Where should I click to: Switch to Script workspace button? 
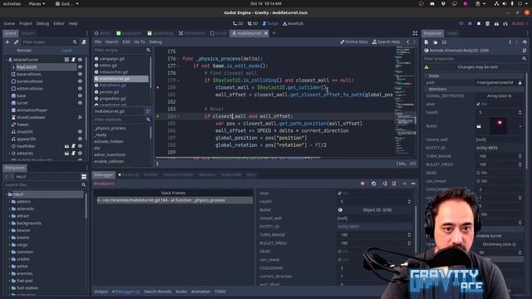(x=270, y=24)
